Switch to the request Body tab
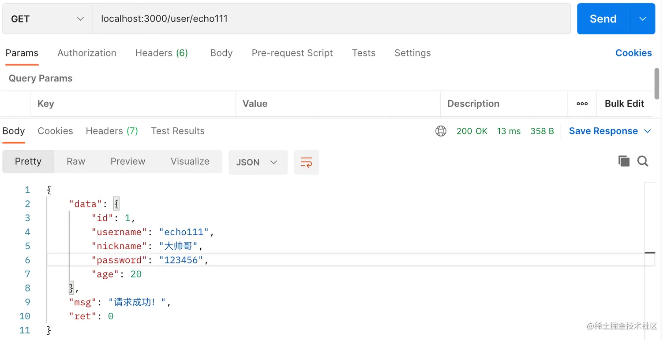The width and height of the screenshot is (667, 340). coord(221,53)
